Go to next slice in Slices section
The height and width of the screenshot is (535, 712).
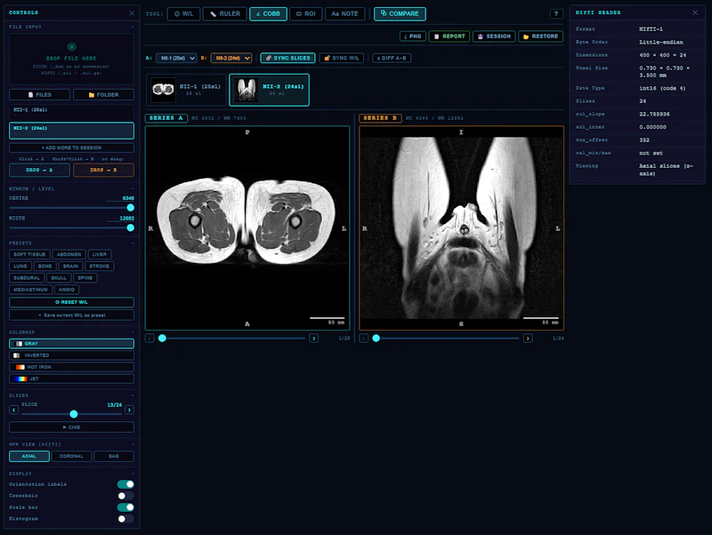pos(129,410)
